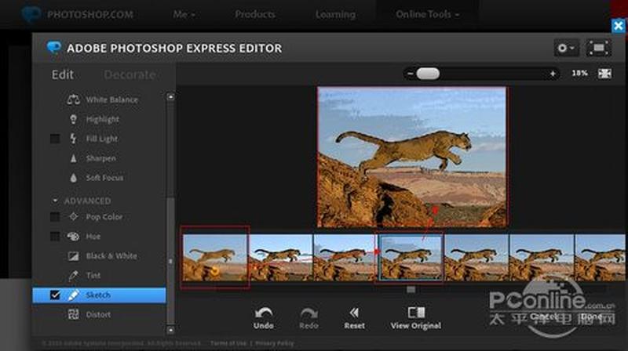Switch to the Edit tab

(x=63, y=74)
